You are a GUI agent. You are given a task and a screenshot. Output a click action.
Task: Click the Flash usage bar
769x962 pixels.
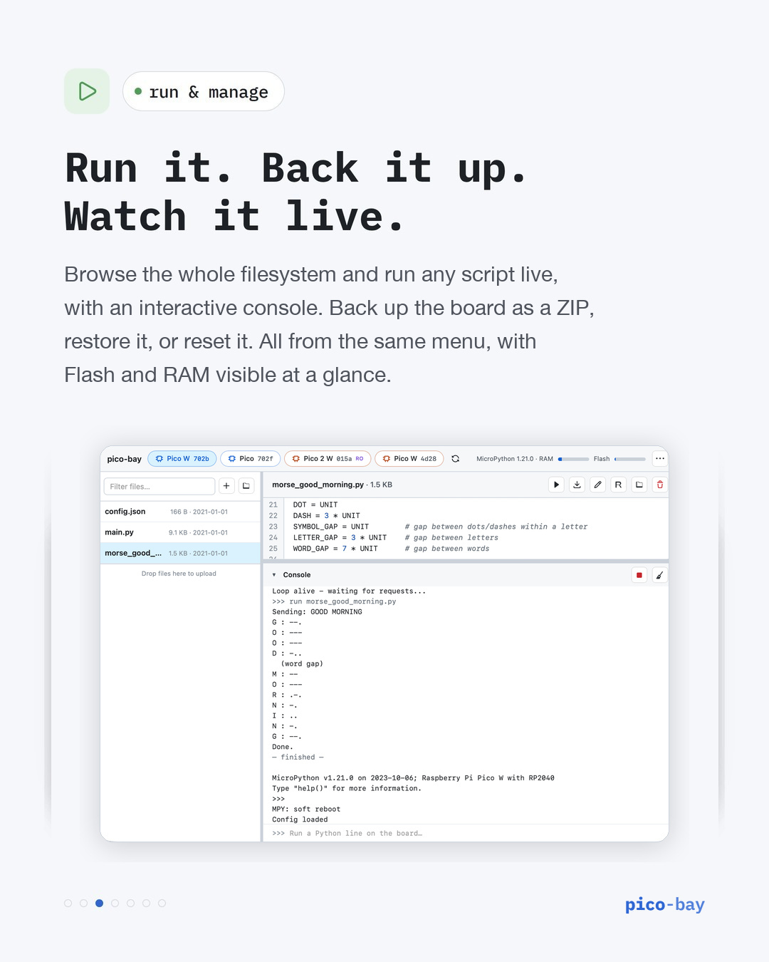(630, 459)
